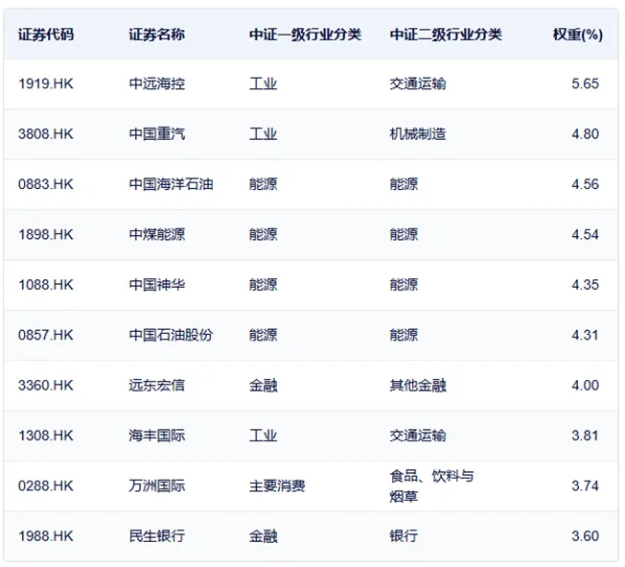Click the 中证二级行业分类 column header
Image resolution: width=625 pixels, height=567 pixels.
coord(446,35)
